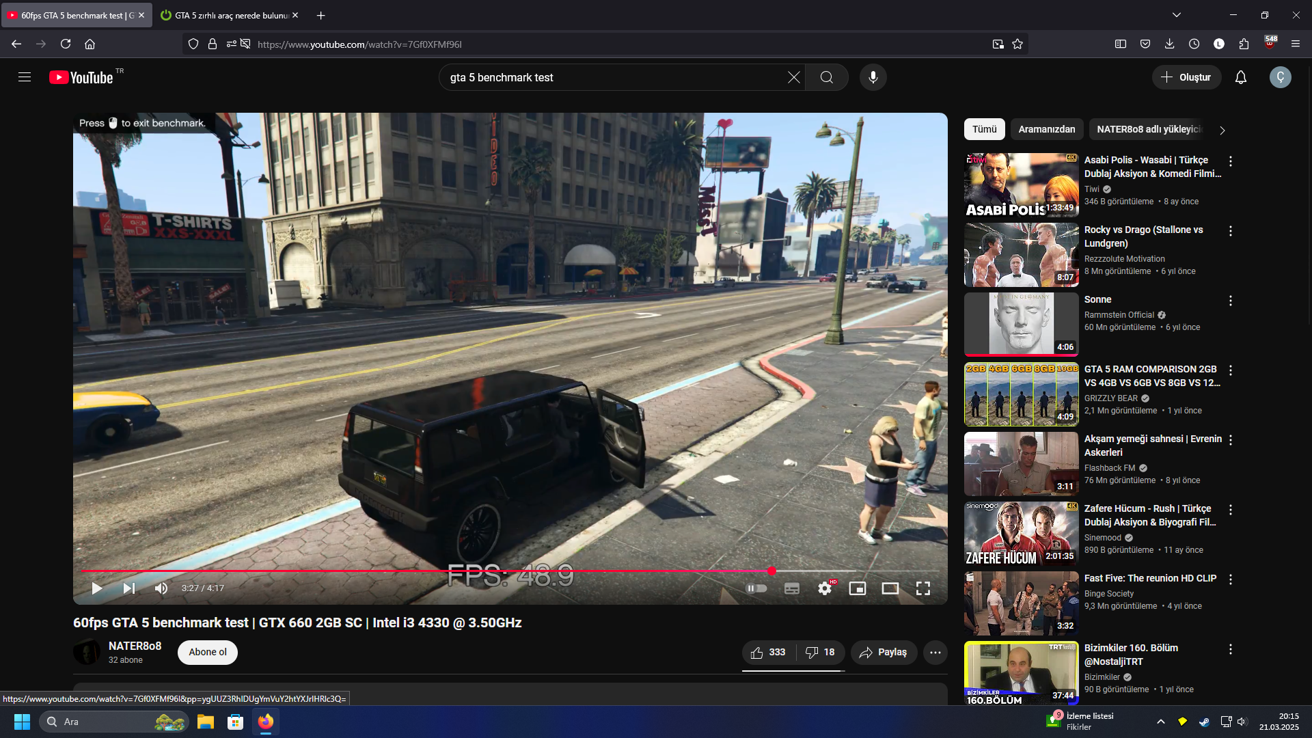The width and height of the screenshot is (1312, 738).
Task: Search by voice microphone
Action: tap(873, 77)
